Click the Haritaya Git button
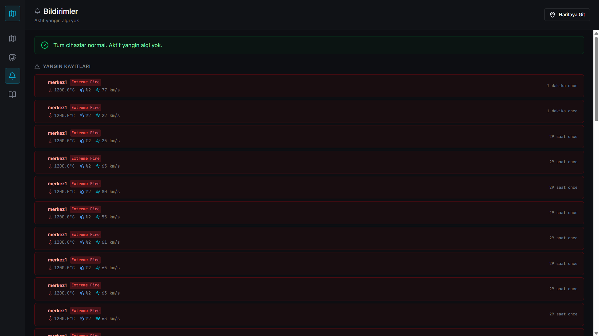 [x=567, y=15]
